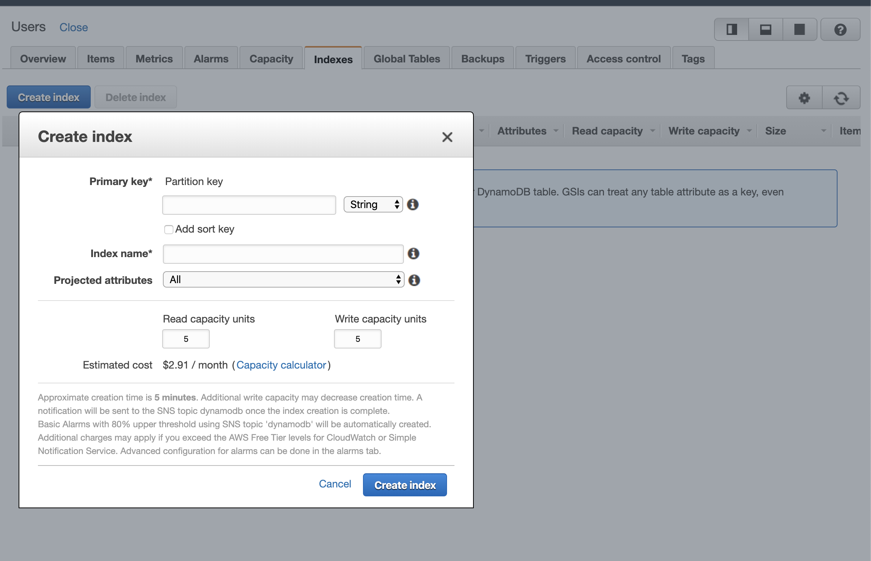Click info icon beside Index name field
871x561 pixels.
pos(413,254)
